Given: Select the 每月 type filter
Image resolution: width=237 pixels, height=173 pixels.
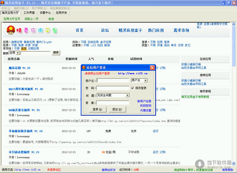Looking at the screenshot, I should pyautogui.click(x=173, y=45).
